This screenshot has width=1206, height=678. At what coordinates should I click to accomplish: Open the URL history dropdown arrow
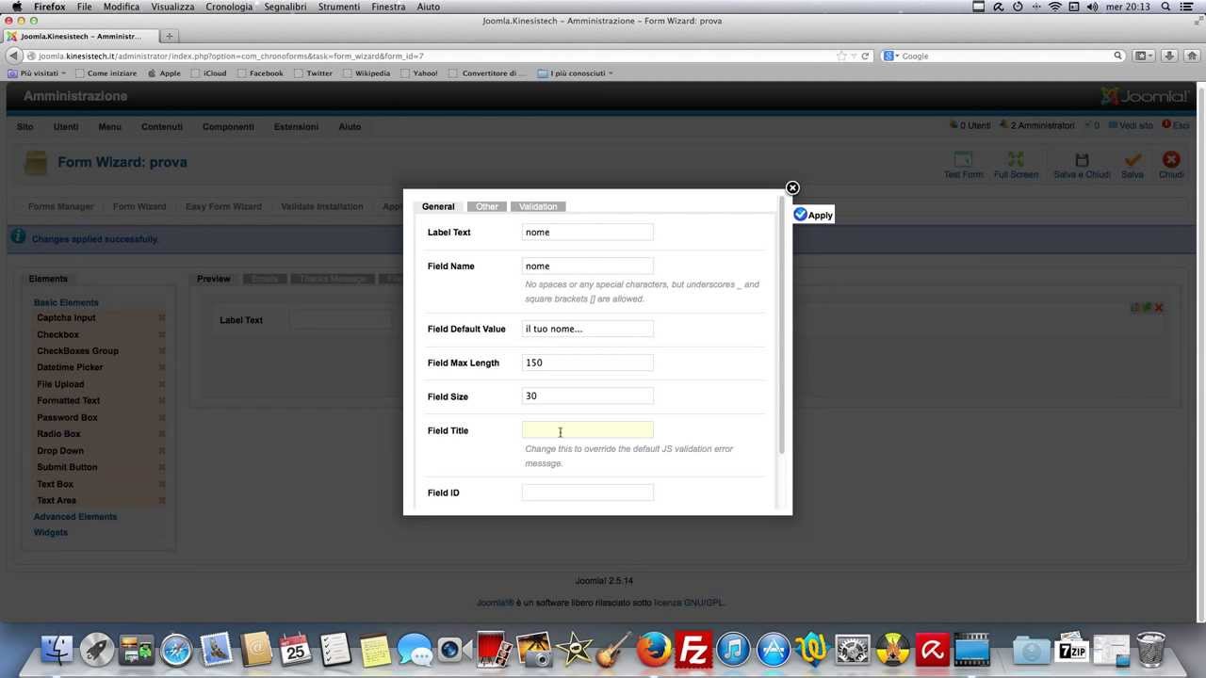(854, 56)
